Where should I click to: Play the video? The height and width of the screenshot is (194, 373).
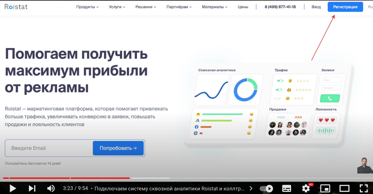[12, 188]
